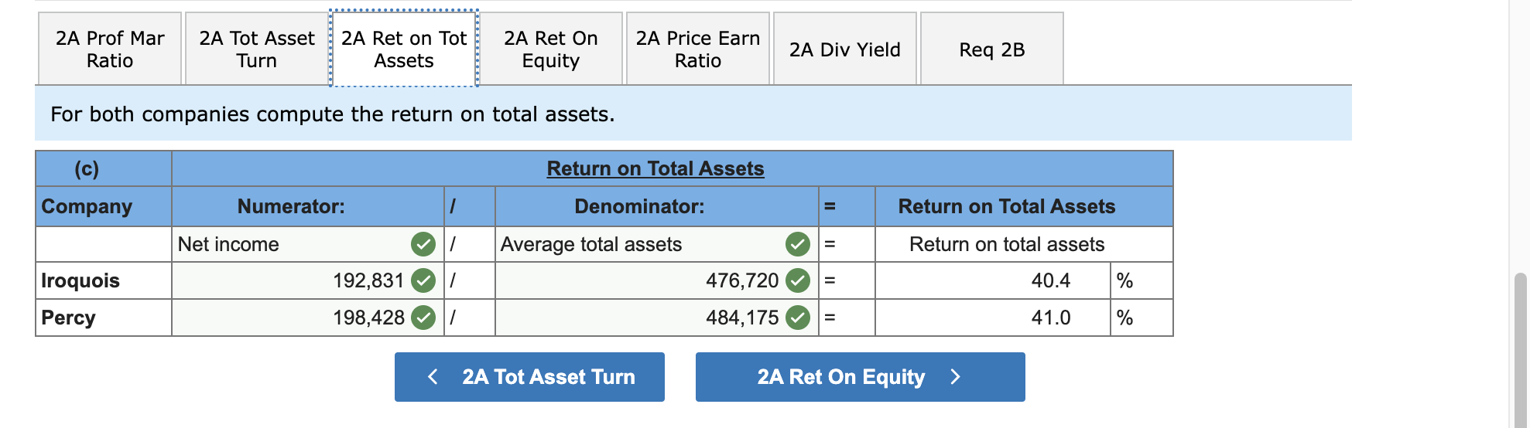The width and height of the screenshot is (1530, 428).
Task: Click the previous 2A Tot Asset Turn button
Action: click(x=529, y=377)
